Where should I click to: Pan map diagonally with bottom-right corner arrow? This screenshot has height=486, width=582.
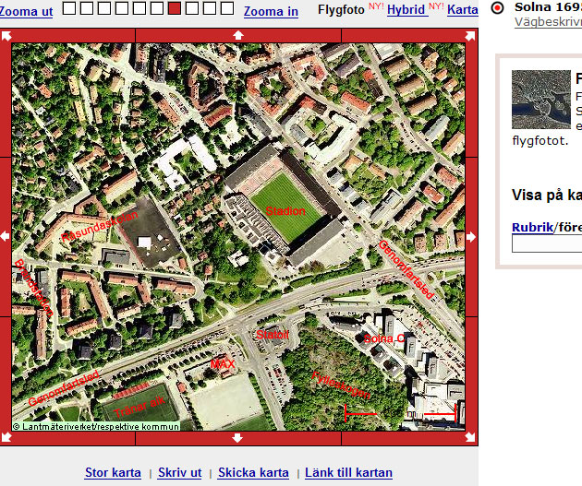pos(470,437)
